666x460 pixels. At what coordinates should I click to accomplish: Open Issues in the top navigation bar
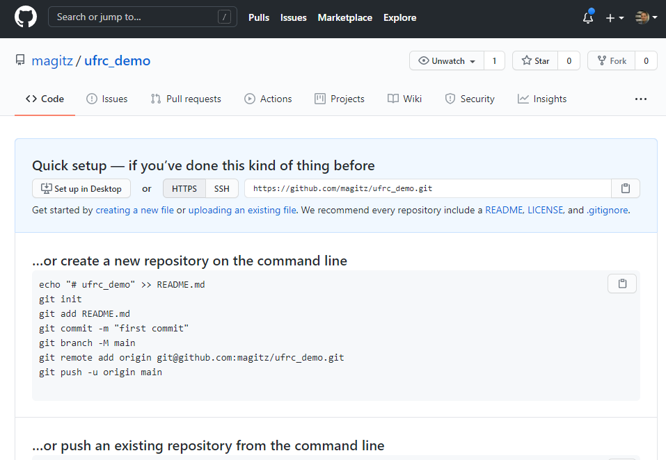point(293,17)
